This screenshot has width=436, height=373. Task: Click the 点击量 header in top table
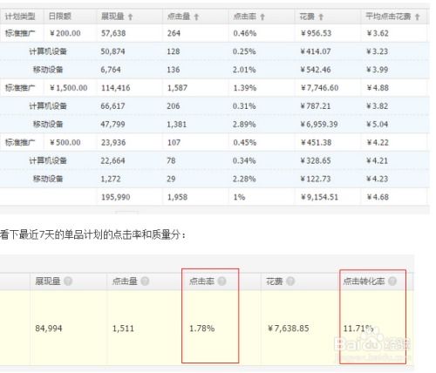pyautogui.click(x=179, y=17)
